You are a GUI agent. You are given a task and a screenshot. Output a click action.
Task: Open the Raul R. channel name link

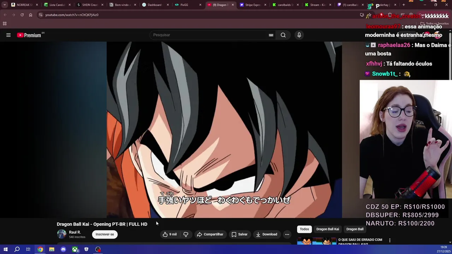[x=75, y=232]
